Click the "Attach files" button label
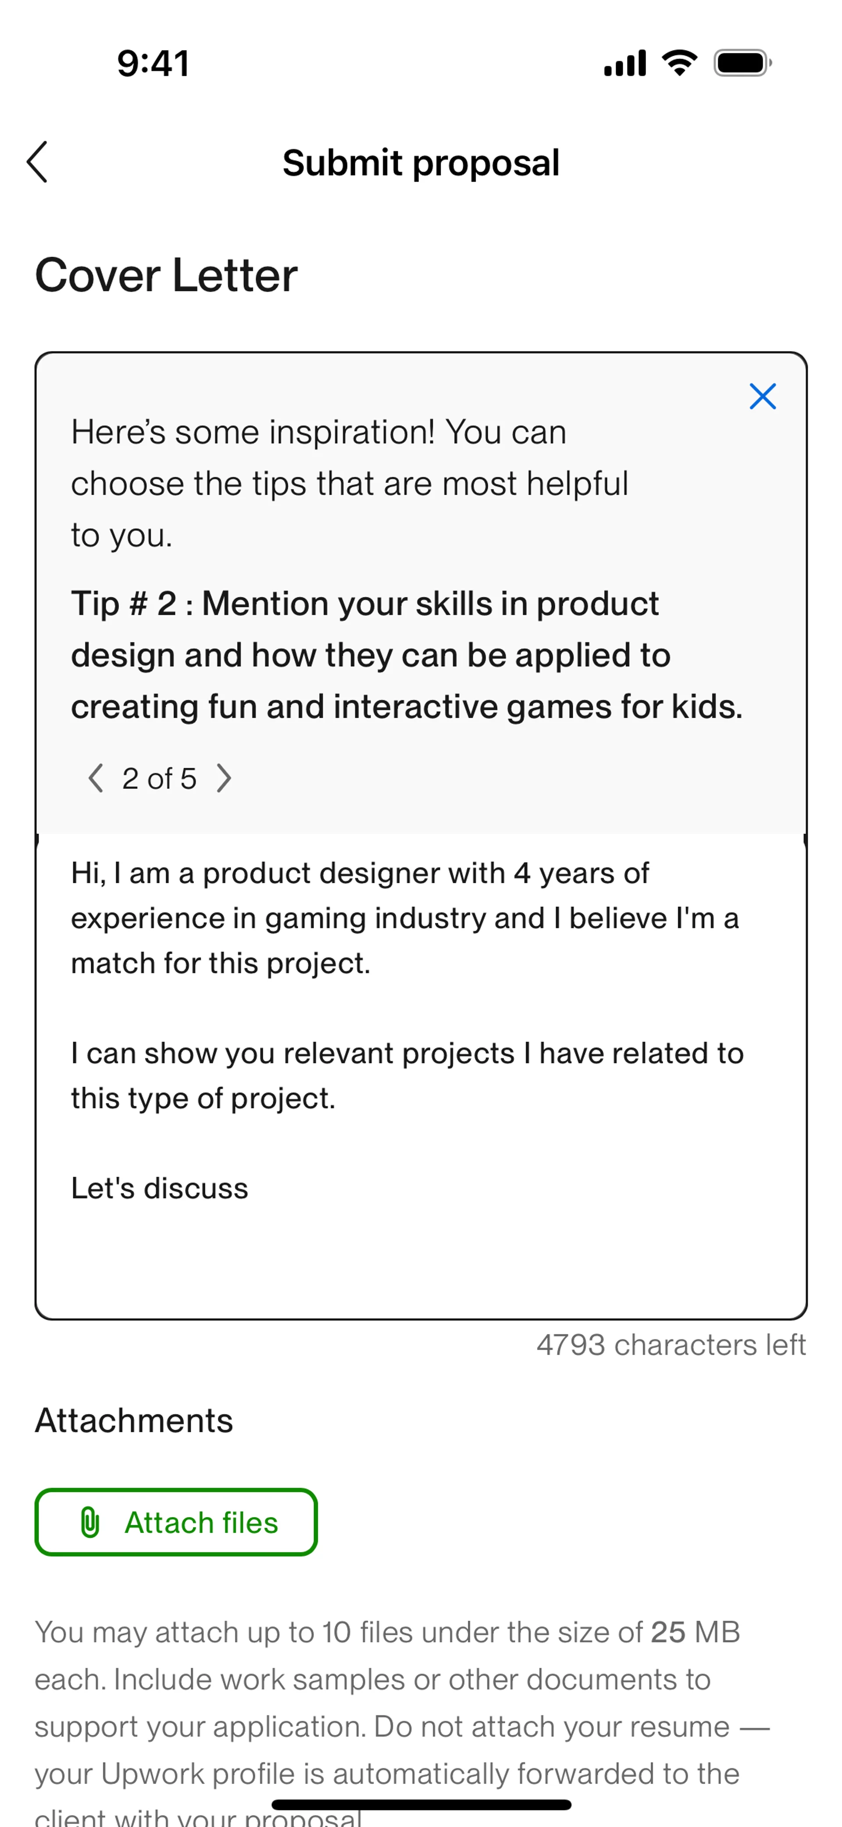The image size is (842, 1827). [x=201, y=1522]
